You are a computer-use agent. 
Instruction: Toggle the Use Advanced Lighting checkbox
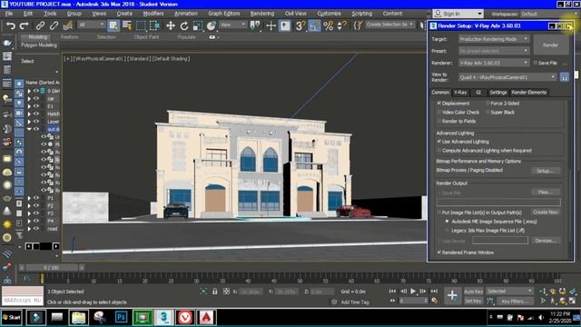[439, 142]
